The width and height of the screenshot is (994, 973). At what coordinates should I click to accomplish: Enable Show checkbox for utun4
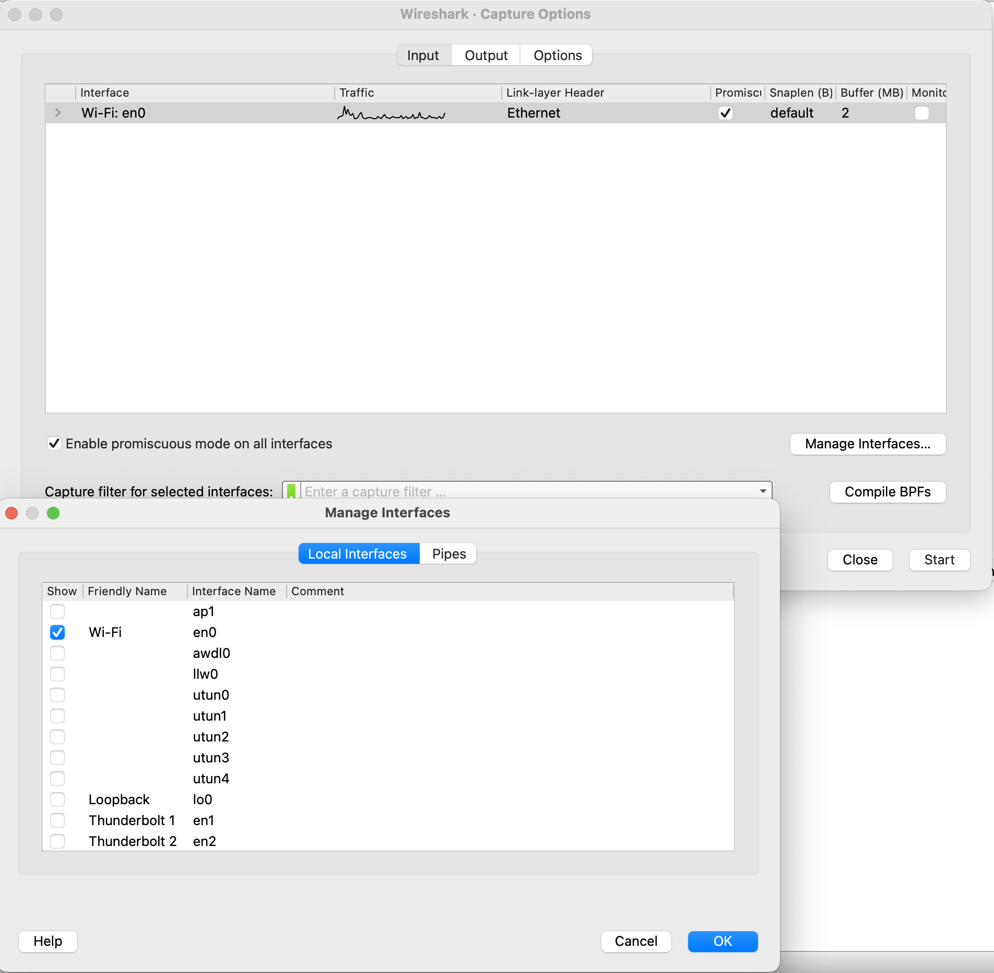(57, 779)
